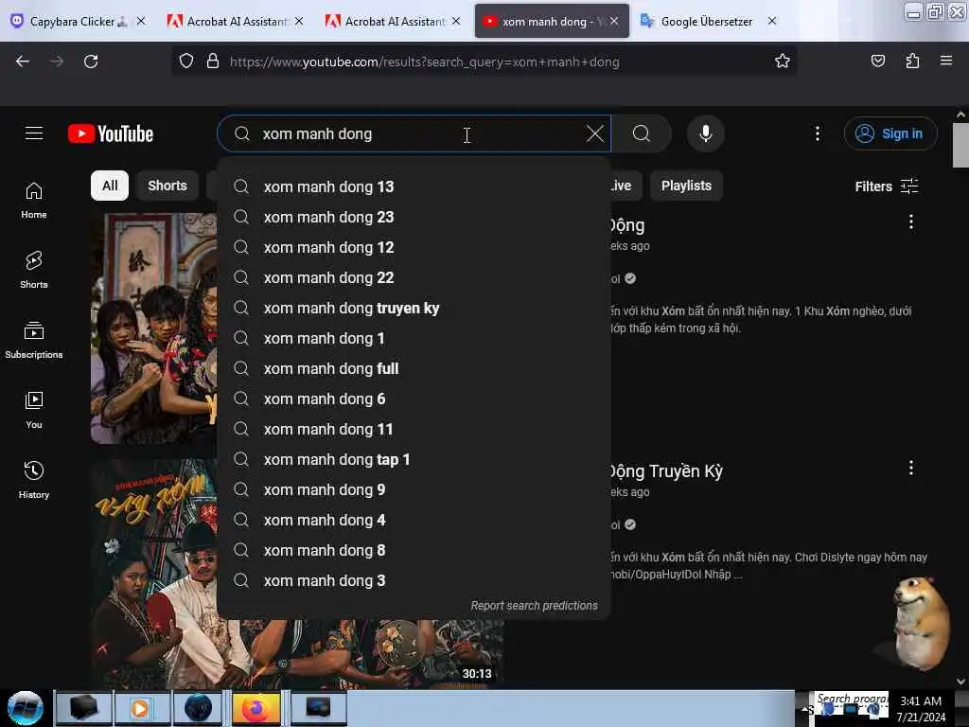Click Report search predictions link
This screenshot has height=727, width=969.
click(534, 605)
